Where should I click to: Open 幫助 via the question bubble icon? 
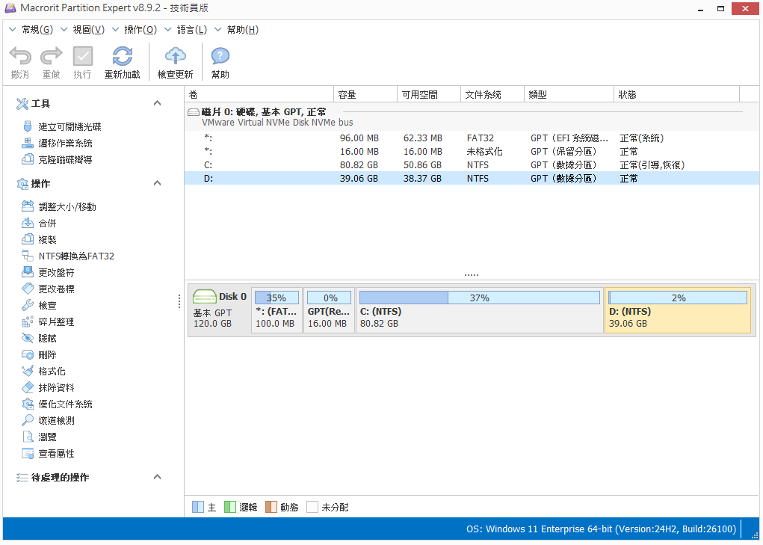(220, 57)
